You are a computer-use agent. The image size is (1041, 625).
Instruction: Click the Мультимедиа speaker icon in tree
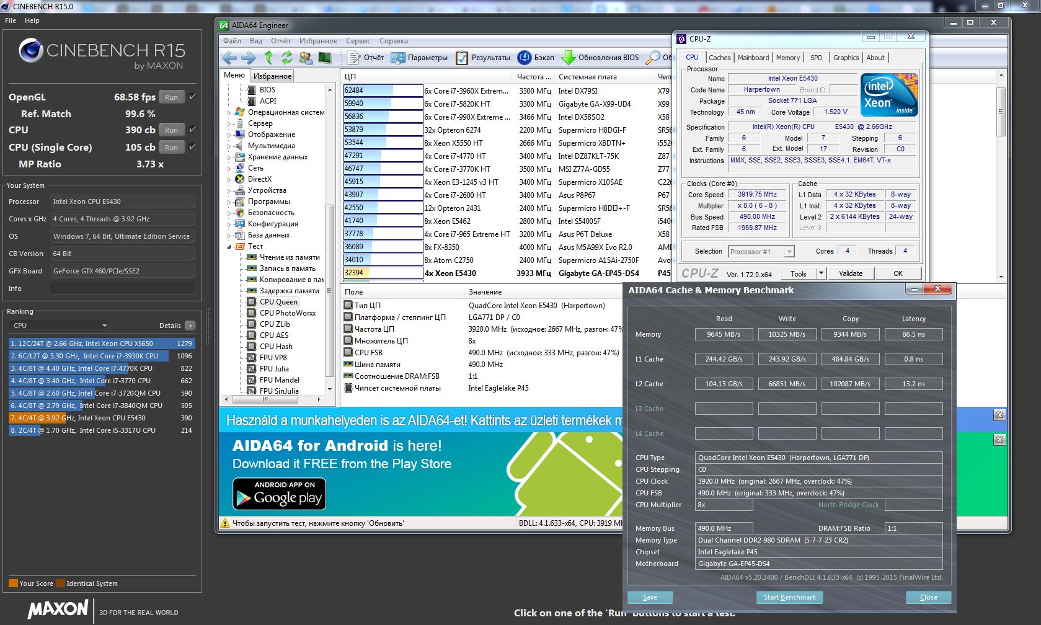239,146
